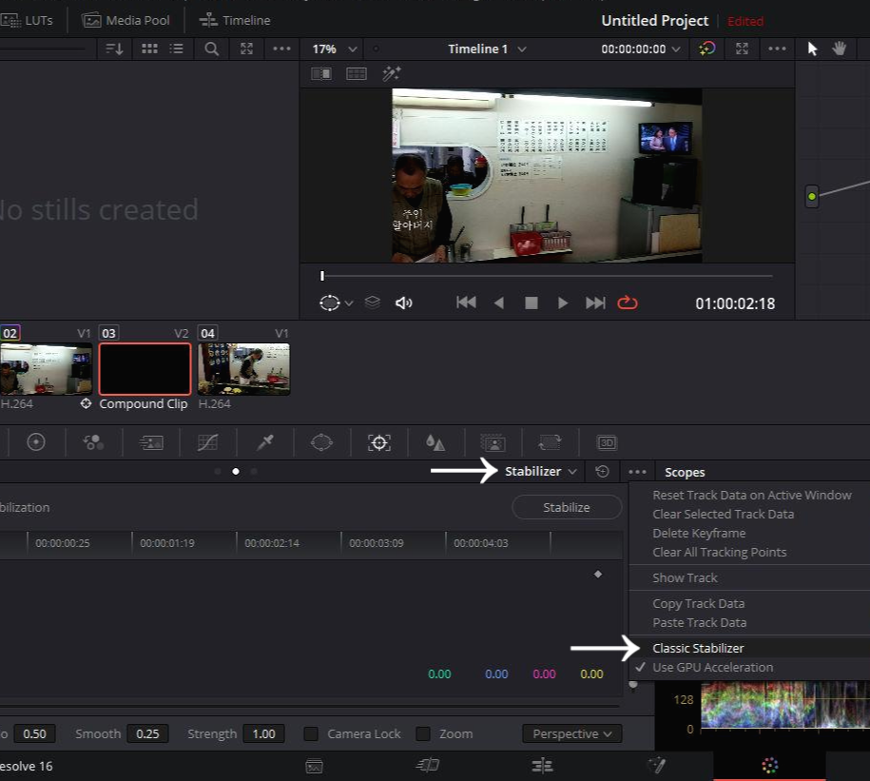Enlarge the viewer with the expand icon
Viewport: 870px width, 781px height.
click(x=742, y=49)
